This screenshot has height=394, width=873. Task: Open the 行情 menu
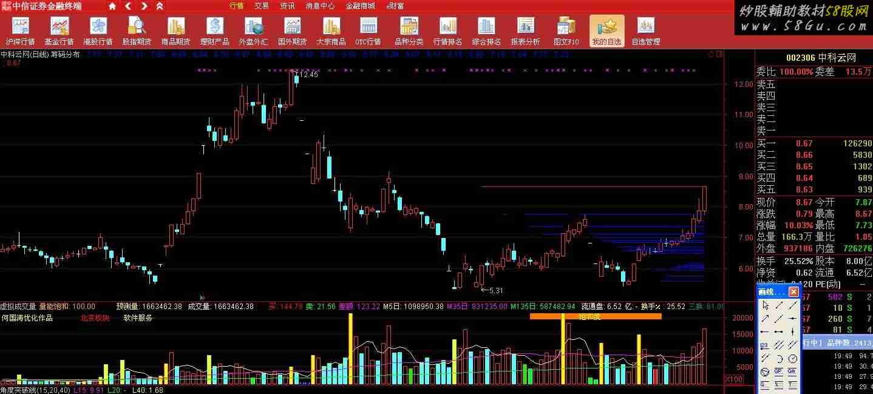click(237, 6)
